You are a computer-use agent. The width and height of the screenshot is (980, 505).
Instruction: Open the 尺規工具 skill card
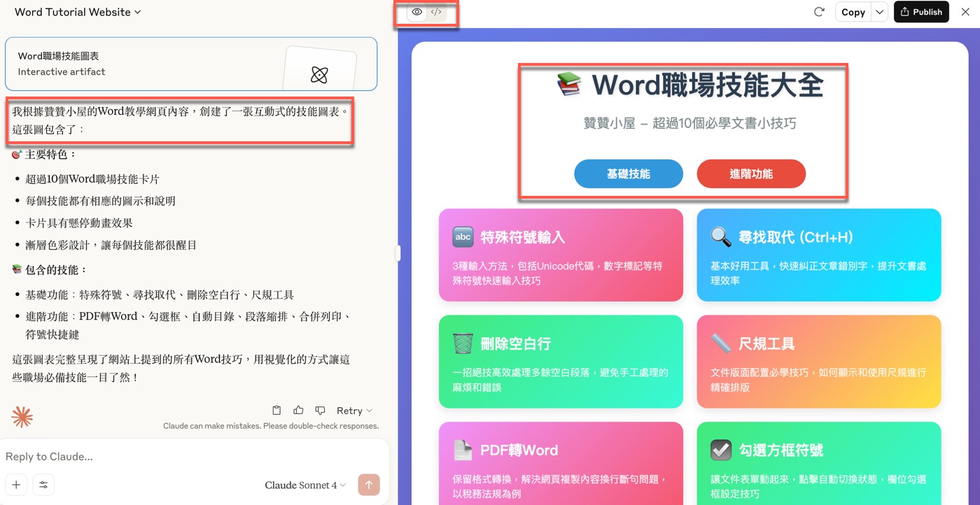pyautogui.click(x=819, y=362)
